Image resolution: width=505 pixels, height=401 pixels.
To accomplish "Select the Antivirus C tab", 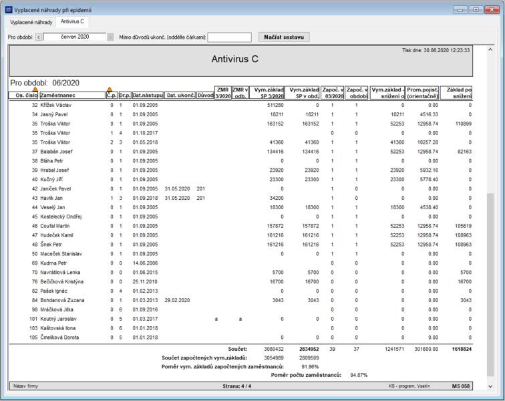I will tap(72, 21).
